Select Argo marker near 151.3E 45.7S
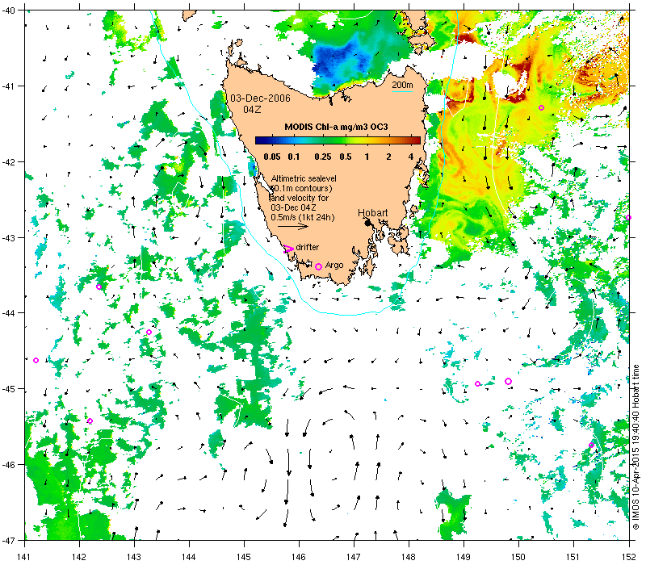Image resolution: width=646 pixels, height=565 pixels. coord(592,445)
